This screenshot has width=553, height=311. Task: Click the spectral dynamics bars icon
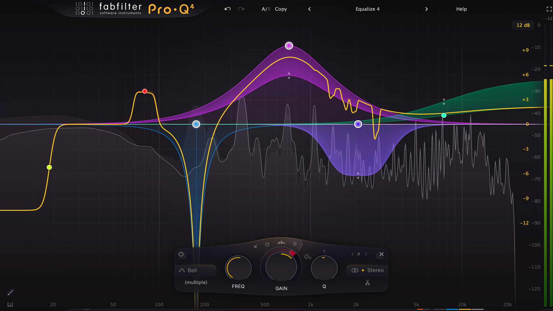[x=281, y=243]
